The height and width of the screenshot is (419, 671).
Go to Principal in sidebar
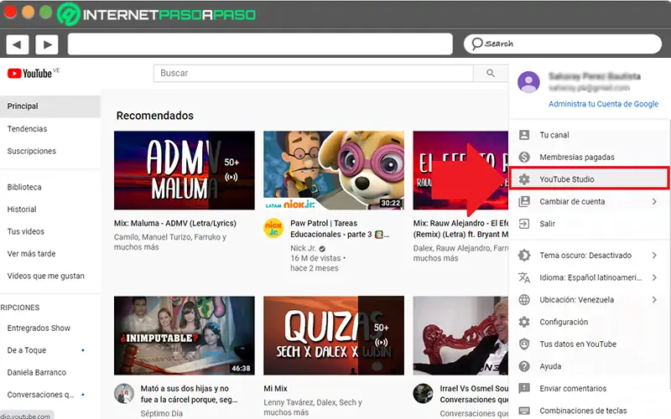[x=50, y=106]
